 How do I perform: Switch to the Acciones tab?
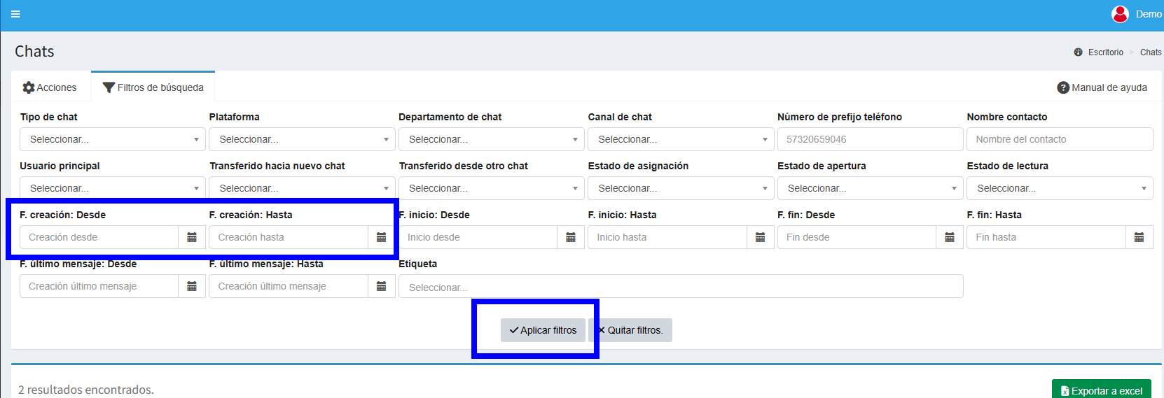pos(50,87)
